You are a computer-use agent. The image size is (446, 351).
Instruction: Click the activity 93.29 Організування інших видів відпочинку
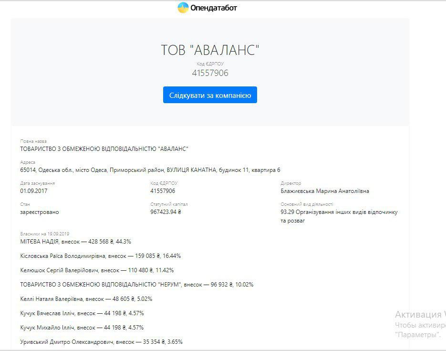(339, 216)
